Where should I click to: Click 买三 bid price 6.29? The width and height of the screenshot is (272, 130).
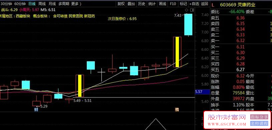point(240,58)
